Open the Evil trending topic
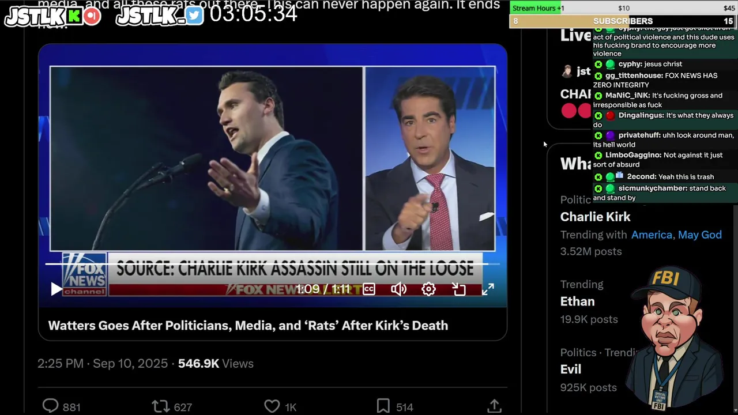Screen dimensions: 738x415 pyautogui.click(x=571, y=369)
